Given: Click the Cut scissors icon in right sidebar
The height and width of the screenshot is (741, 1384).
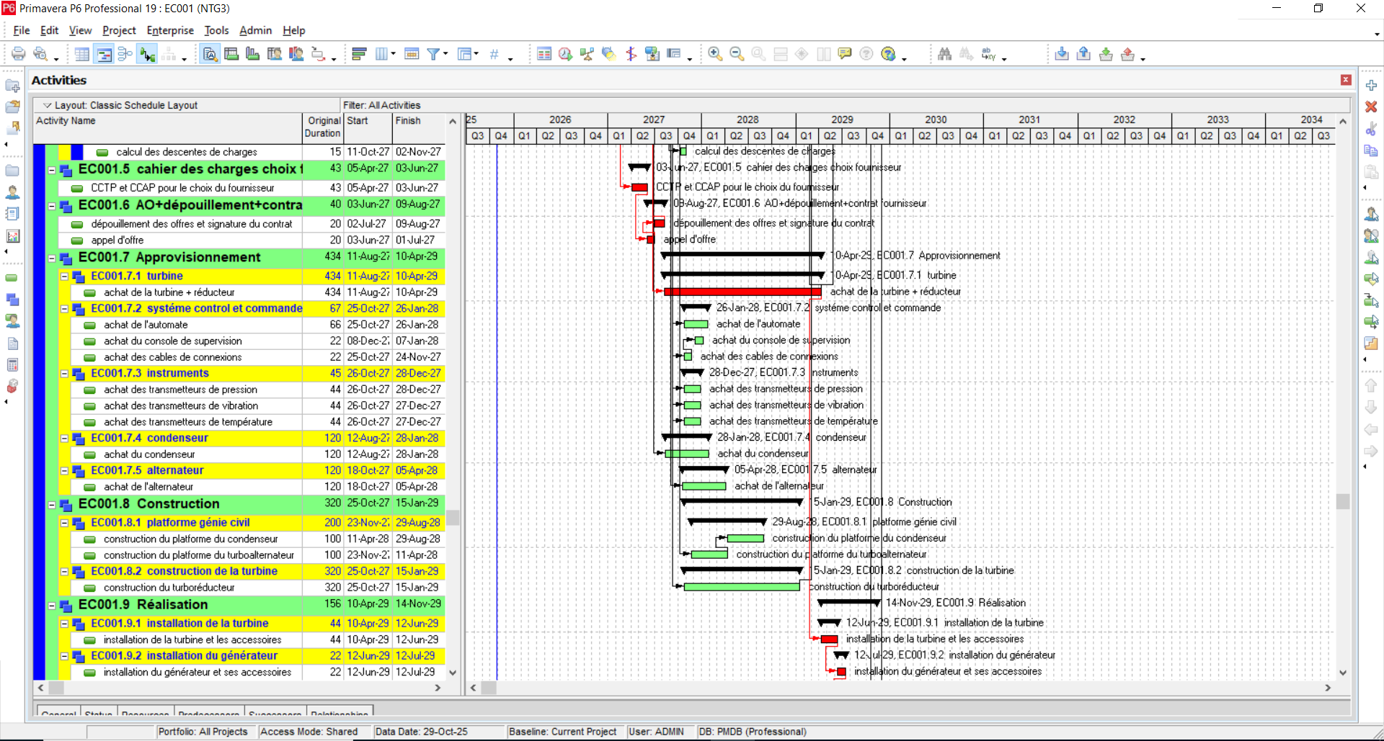Looking at the screenshot, I should point(1371,129).
